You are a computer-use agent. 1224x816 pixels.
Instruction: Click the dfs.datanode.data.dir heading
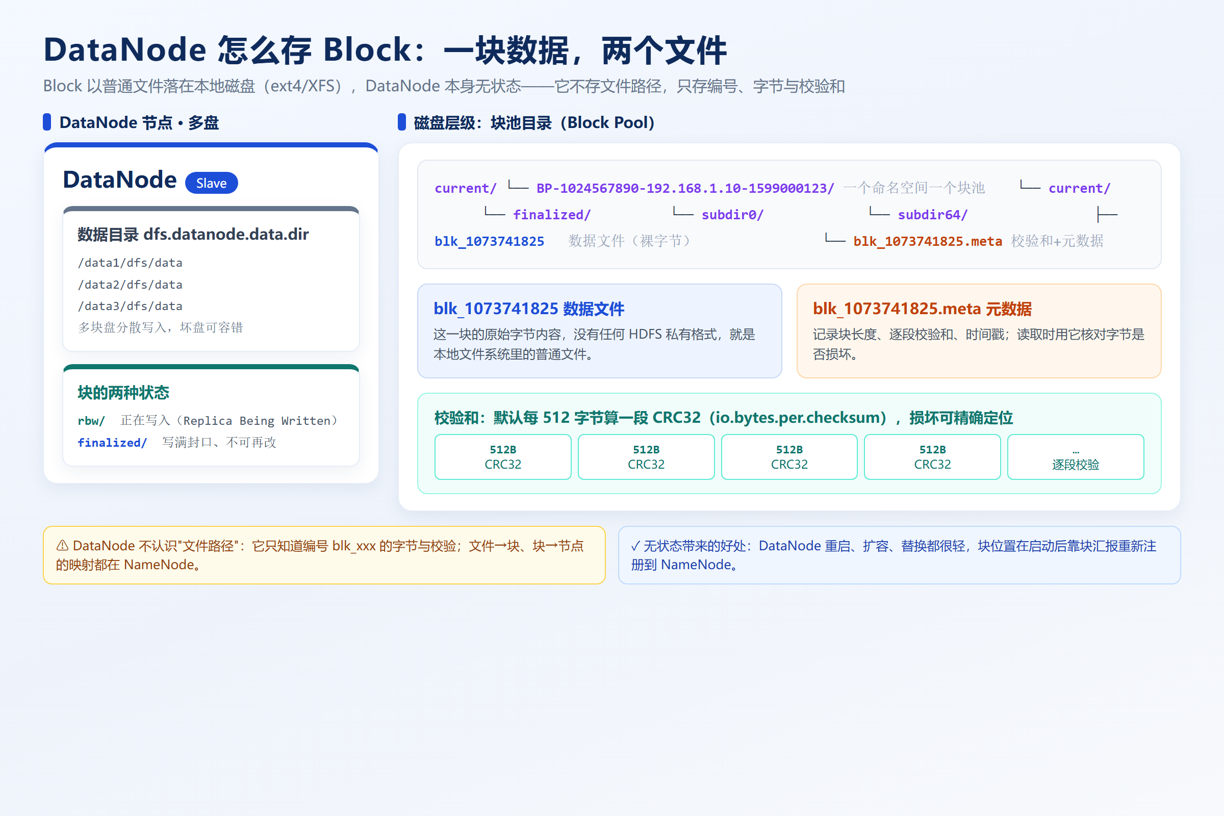[x=193, y=234]
